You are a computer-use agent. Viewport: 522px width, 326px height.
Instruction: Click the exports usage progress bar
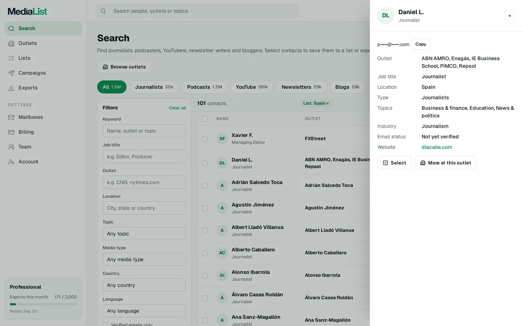click(43, 304)
